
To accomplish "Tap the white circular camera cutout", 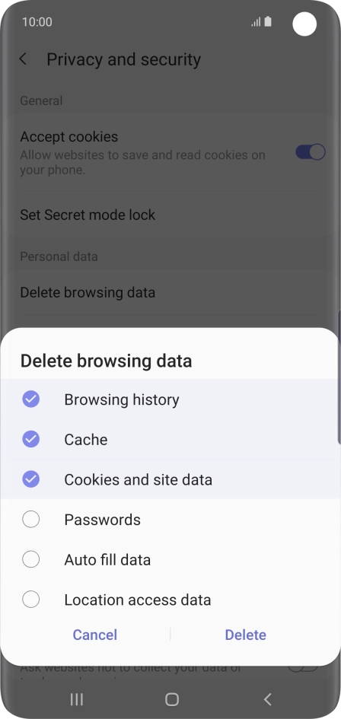I will 304,24.
